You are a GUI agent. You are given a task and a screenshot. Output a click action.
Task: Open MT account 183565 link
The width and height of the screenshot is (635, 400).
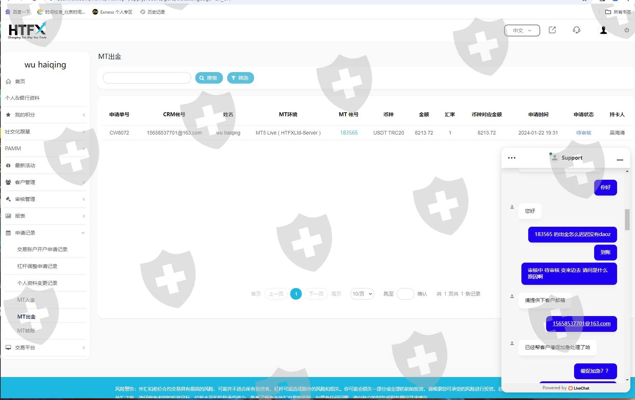click(x=349, y=133)
